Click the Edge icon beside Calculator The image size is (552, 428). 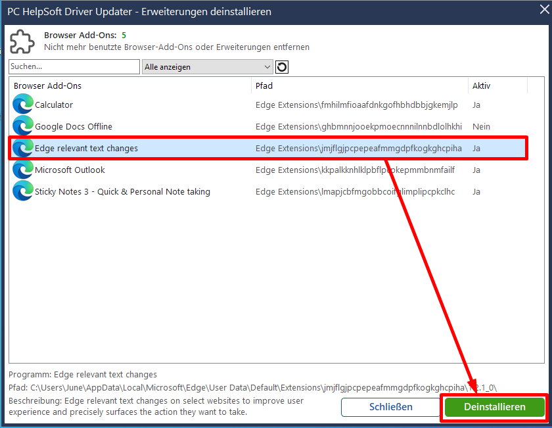point(23,105)
